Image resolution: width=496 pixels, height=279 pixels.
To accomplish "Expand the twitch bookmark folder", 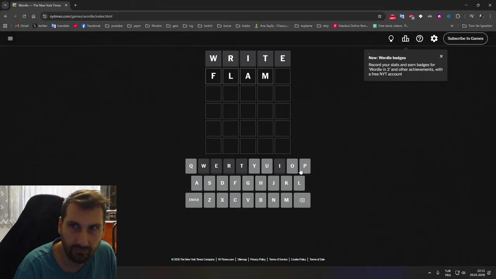I will (x=205, y=26).
